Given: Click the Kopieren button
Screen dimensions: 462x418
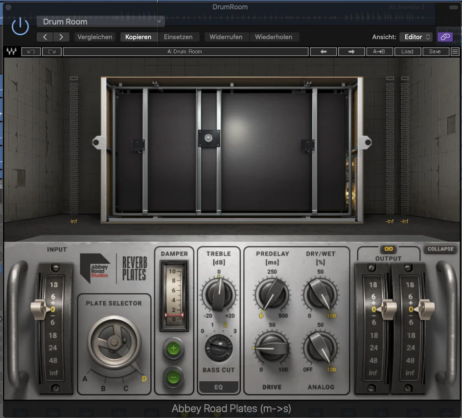Looking at the screenshot, I should 138,37.
